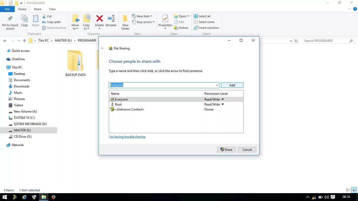This screenshot has height=201, width=358.
Task: Click Select all in the ribbon
Action: (x=202, y=16)
